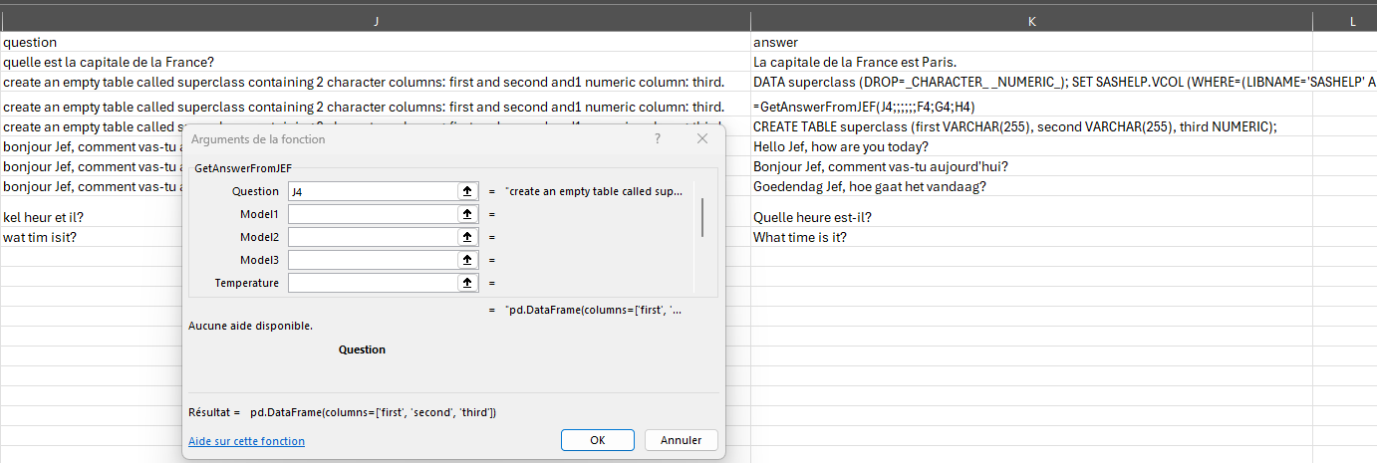The image size is (1377, 463).
Task: Click inside the Question input field
Action: coord(371,191)
